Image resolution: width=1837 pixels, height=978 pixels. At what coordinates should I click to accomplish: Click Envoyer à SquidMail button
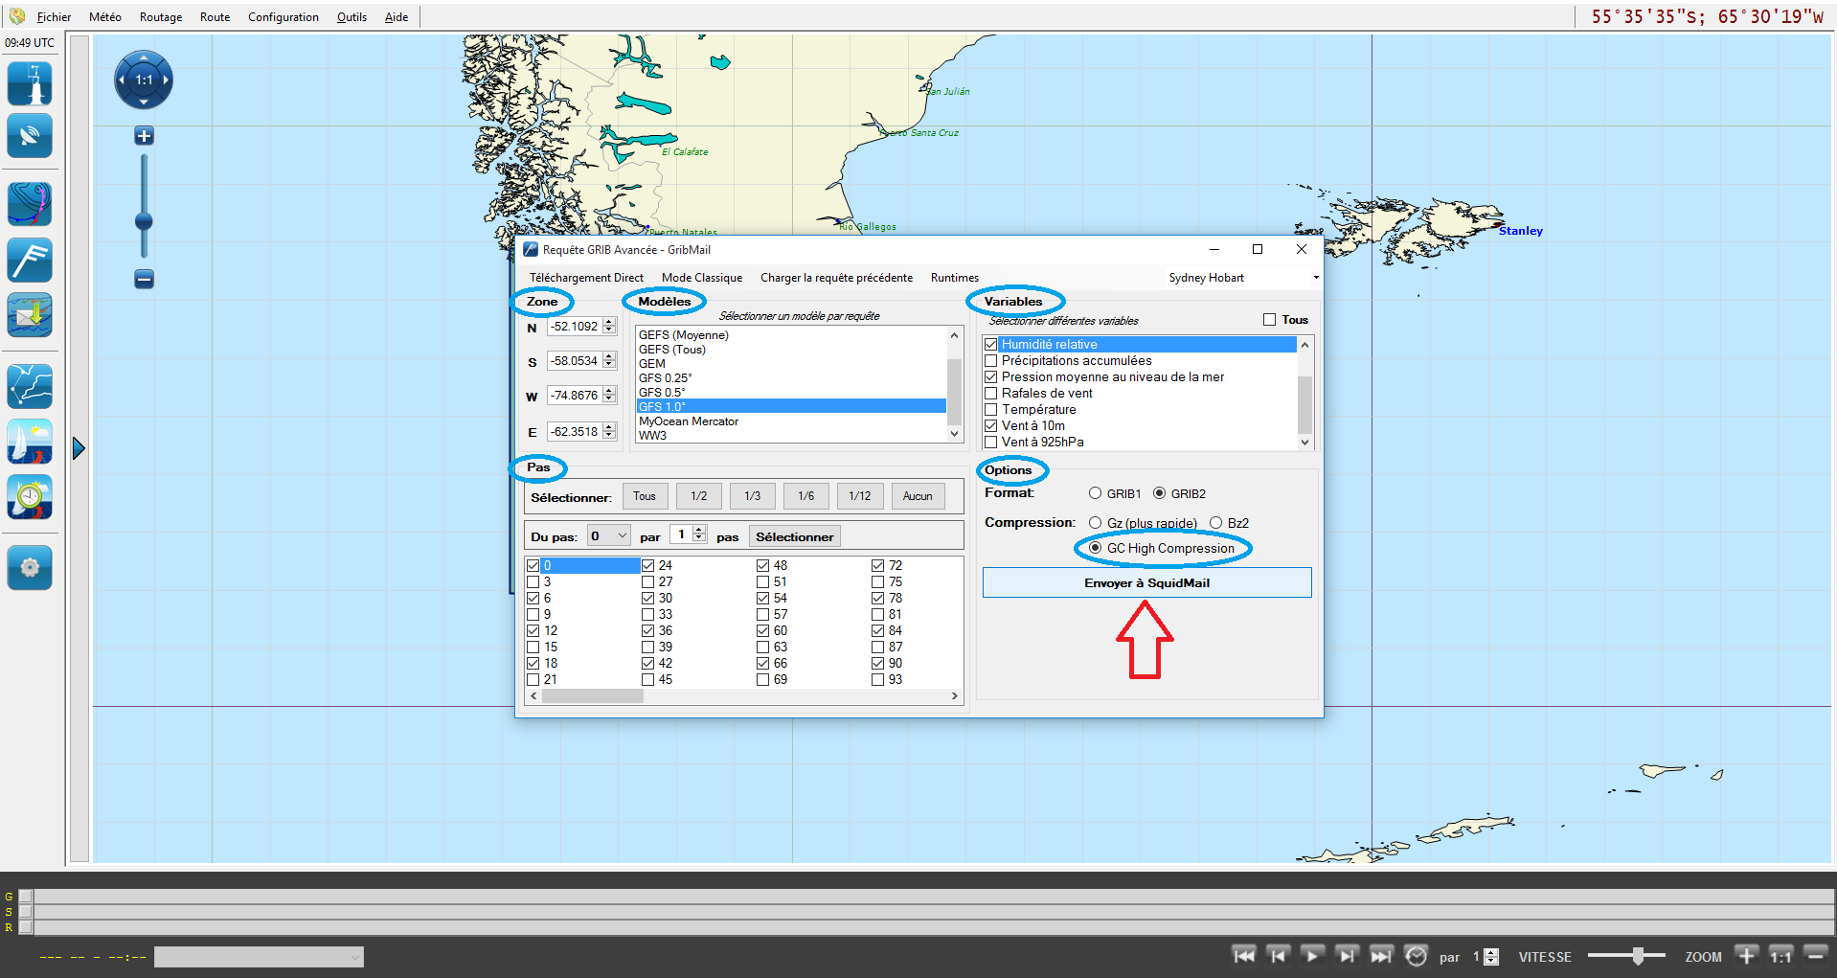[1146, 582]
